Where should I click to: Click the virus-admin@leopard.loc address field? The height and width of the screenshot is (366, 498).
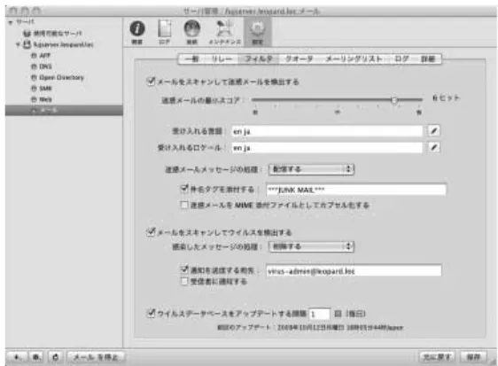point(354,270)
